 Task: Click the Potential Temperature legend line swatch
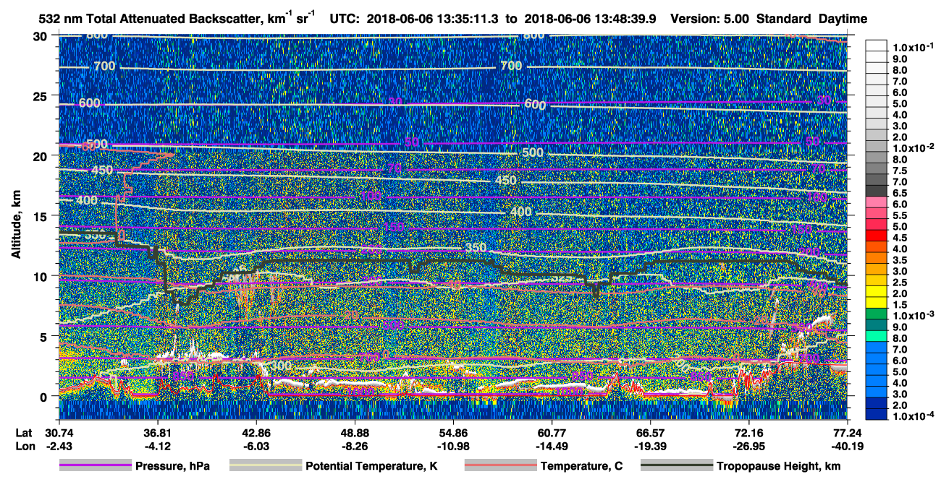[x=265, y=466]
